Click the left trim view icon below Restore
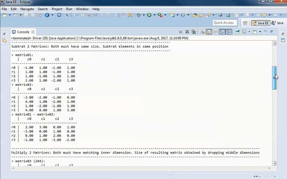Viewport: 287px width, 179px height. click(4, 40)
